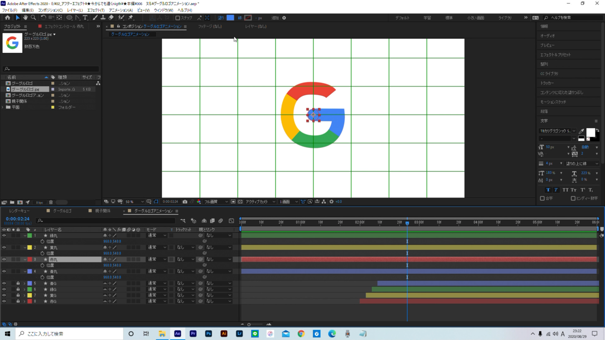Open the ファイル(F) menu
605x340 pixels.
click(x=10, y=10)
